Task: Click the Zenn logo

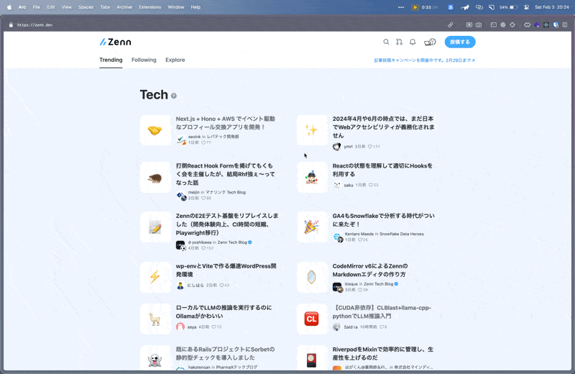Action: [115, 42]
